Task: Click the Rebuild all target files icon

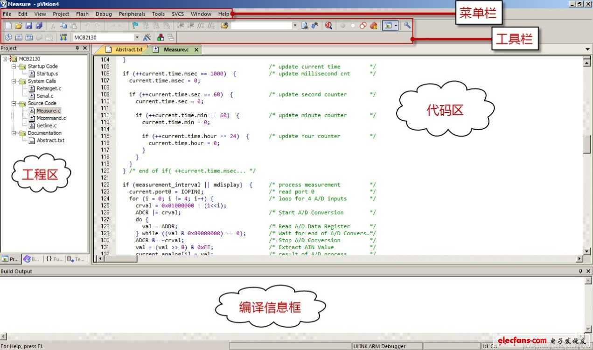Action: click(29, 37)
